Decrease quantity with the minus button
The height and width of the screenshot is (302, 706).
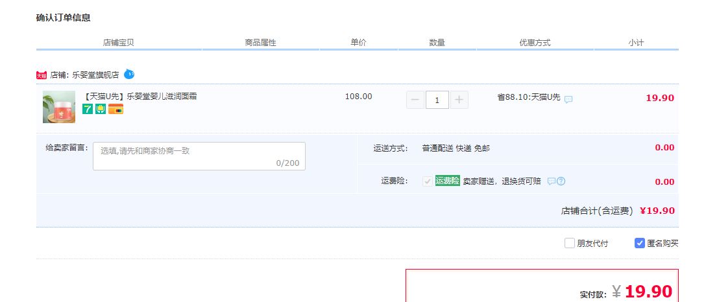[x=415, y=100]
